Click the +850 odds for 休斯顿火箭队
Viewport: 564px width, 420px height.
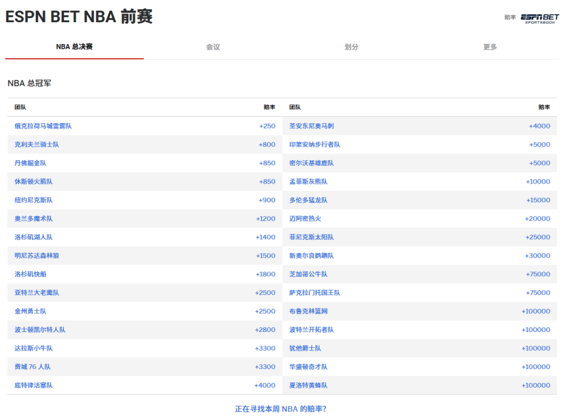(x=267, y=181)
